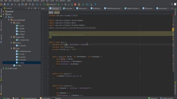The image size is (177, 99).
Task: Click red Stop toolbar icon
Action: click(75, 4)
